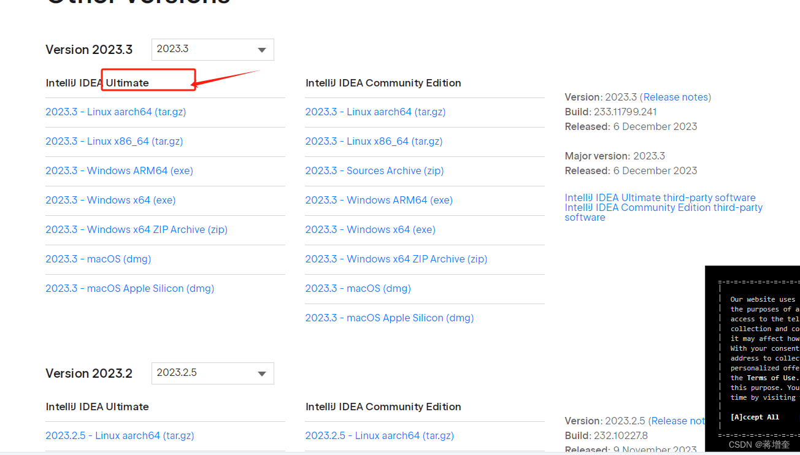Image resolution: width=800 pixels, height=455 pixels.
Task: Open Terms of Use in cookie banner
Action: click(x=772, y=378)
